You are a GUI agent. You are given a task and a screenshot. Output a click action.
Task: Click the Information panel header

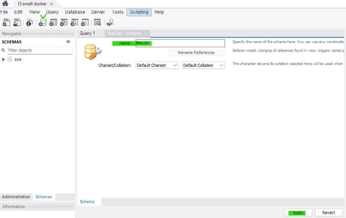[37, 207]
